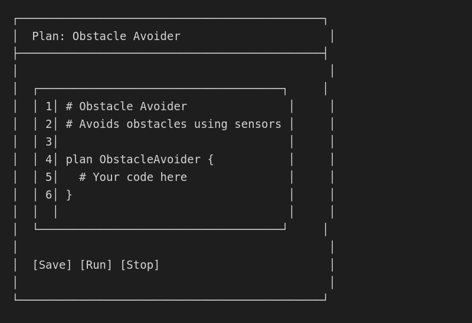Run the Obstacle Avoider plan
472x323 pixels.
pyautogui.click(x=96, y=265)
